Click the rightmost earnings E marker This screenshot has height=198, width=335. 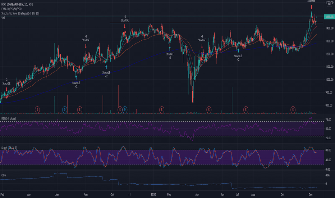pyautogui.click(x=293, y=110)
